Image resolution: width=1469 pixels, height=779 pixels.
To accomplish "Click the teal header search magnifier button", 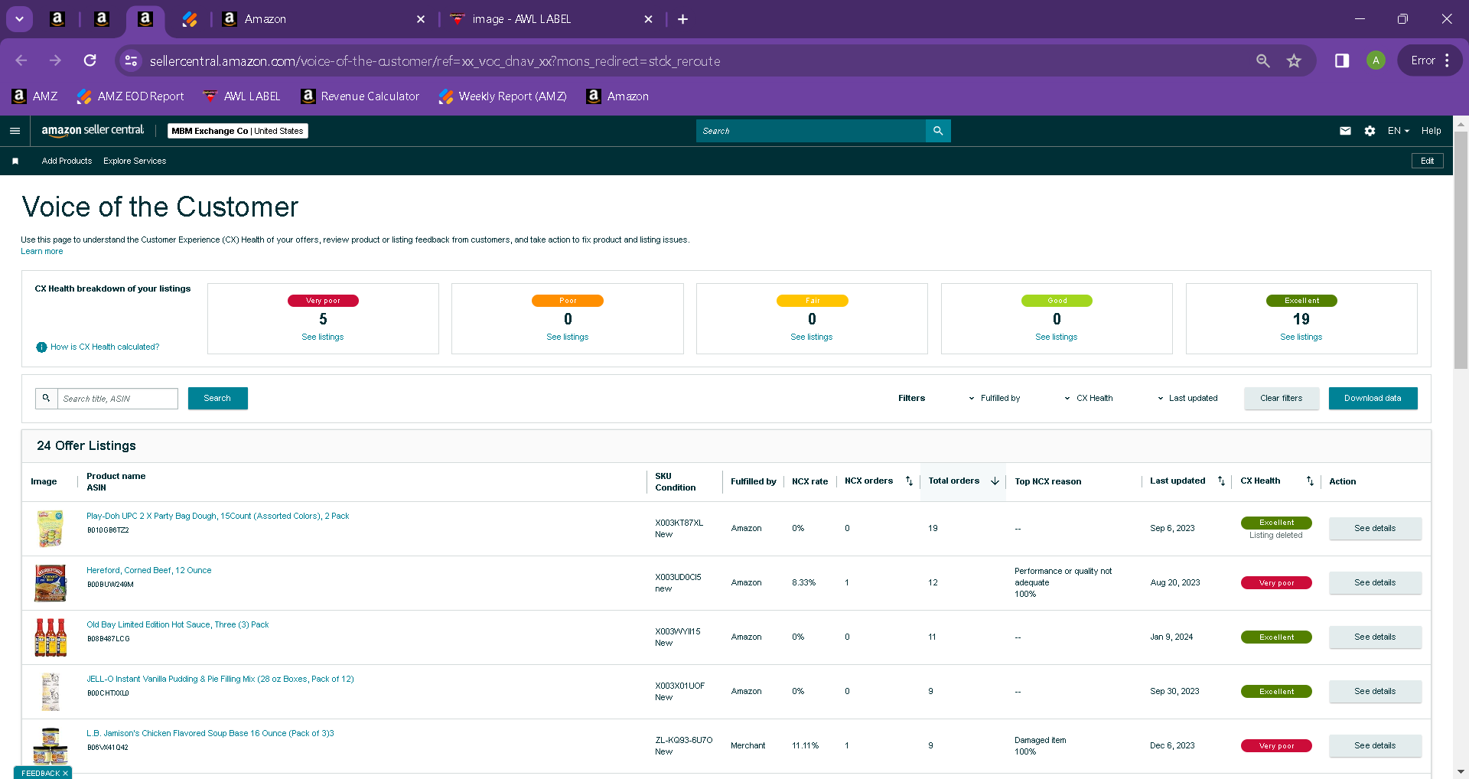I will (x=938, y=131).
